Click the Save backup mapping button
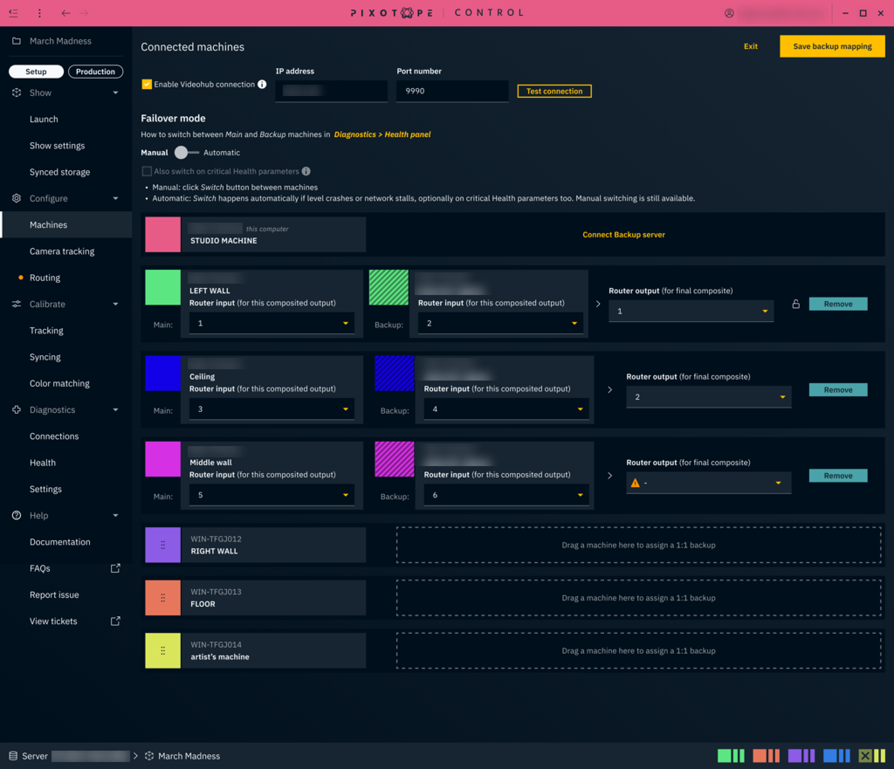 [832, 46]
